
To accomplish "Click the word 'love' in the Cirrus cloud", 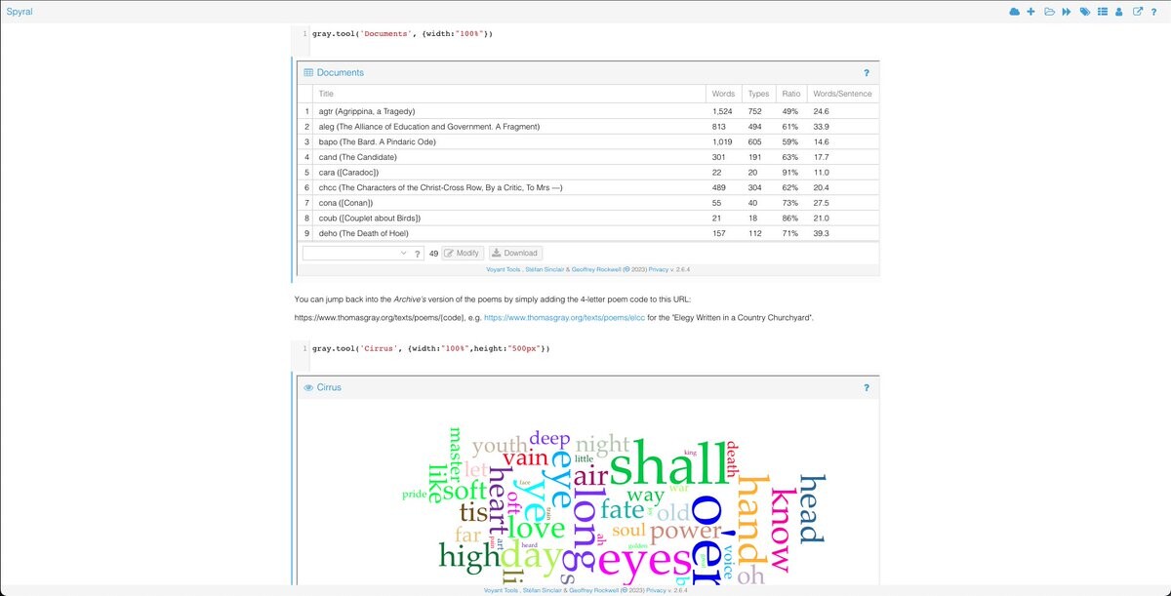I will [x=536, y=528].
